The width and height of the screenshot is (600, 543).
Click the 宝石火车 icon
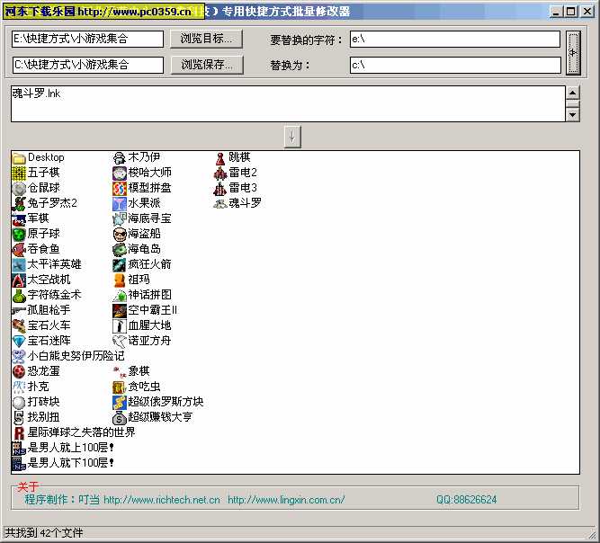point(19,325)
